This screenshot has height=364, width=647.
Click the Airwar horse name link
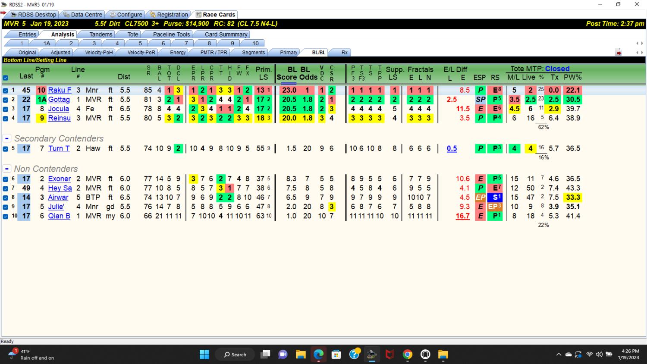pos(58,198)
